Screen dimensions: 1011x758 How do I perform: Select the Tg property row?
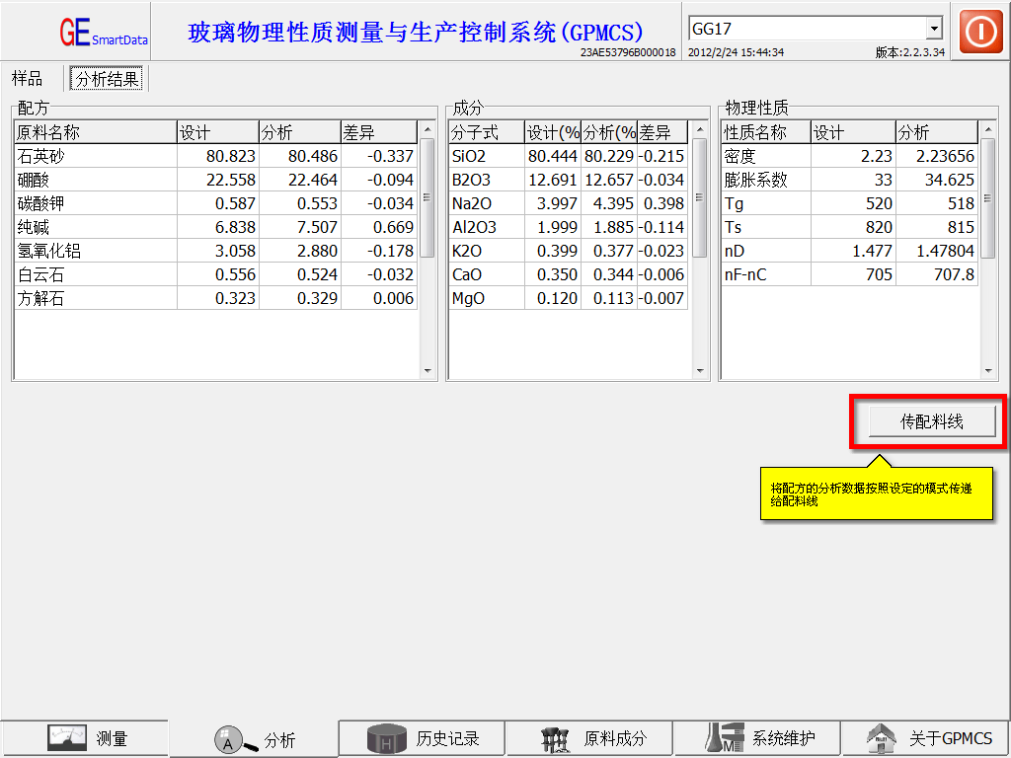850,203
